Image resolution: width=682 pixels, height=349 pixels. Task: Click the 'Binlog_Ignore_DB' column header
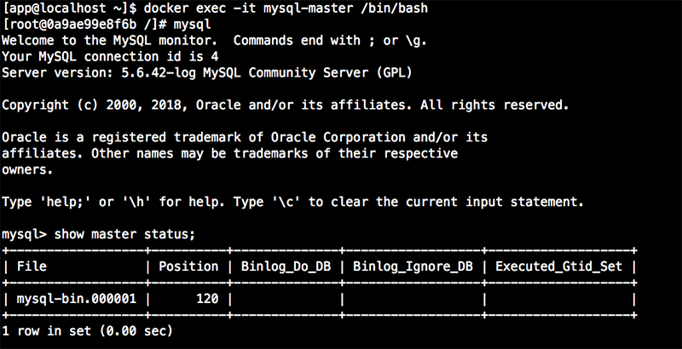point(412,266)
